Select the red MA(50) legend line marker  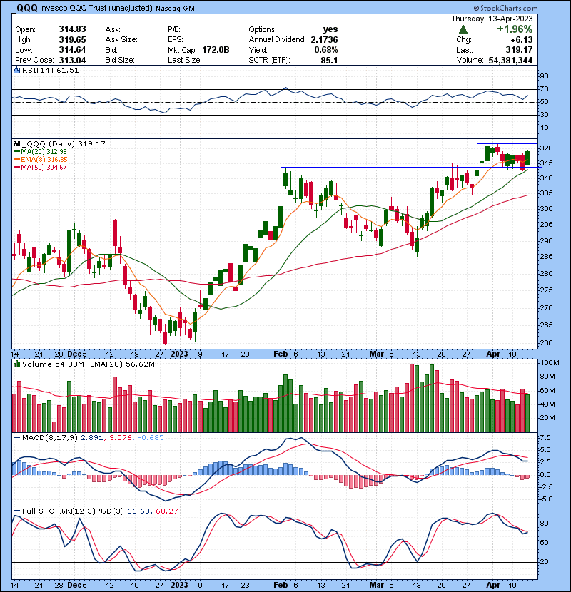(x=16, y=167)
